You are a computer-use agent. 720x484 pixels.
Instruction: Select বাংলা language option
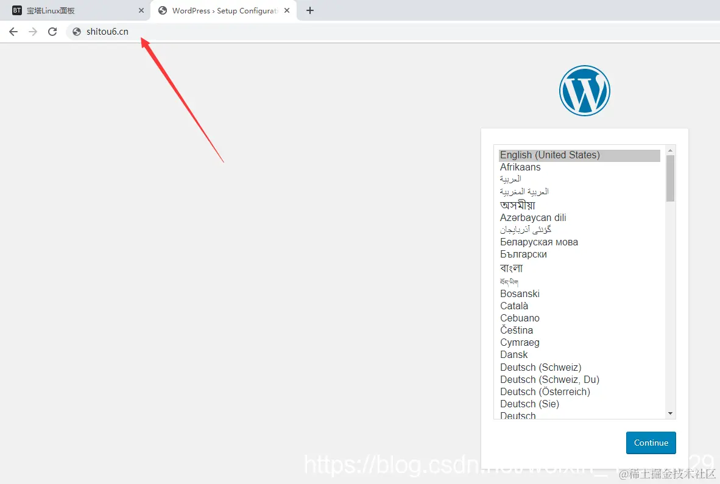pyautogui.click(x=579, y=268)
